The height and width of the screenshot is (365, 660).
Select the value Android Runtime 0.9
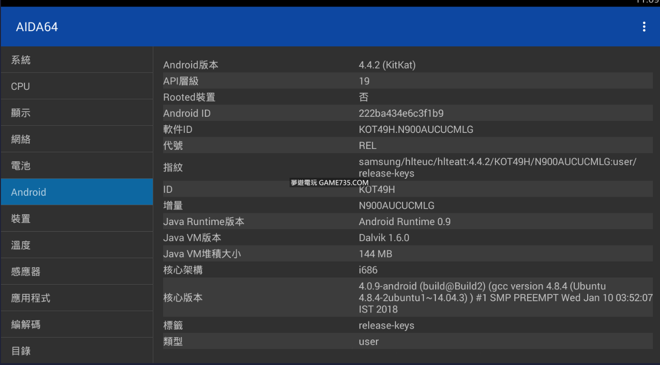405,221
